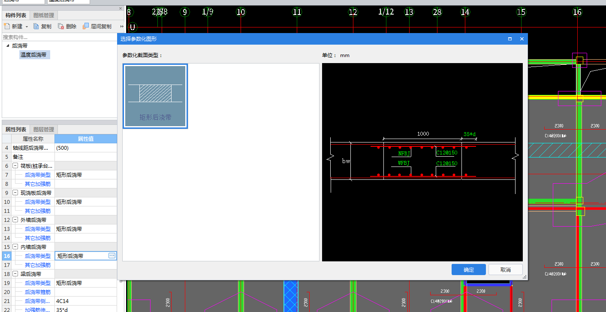Select the 温度后浇带 component

33,55
